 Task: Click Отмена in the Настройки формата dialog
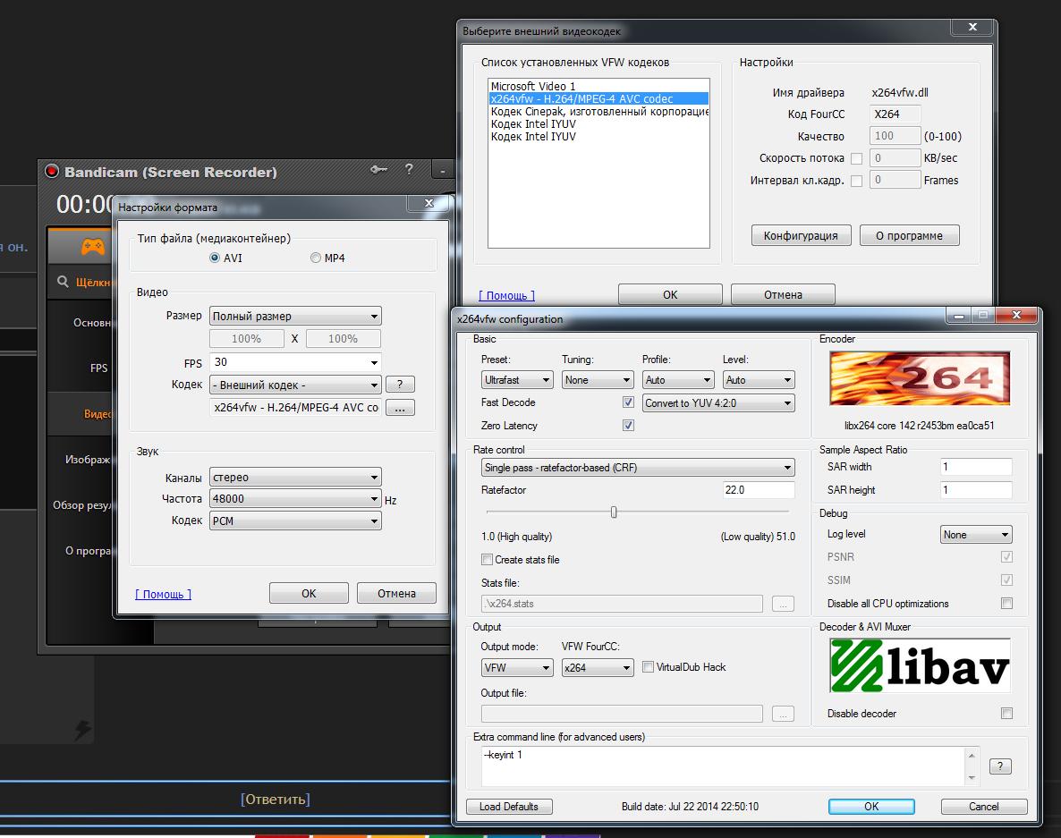tap(396, 593)
